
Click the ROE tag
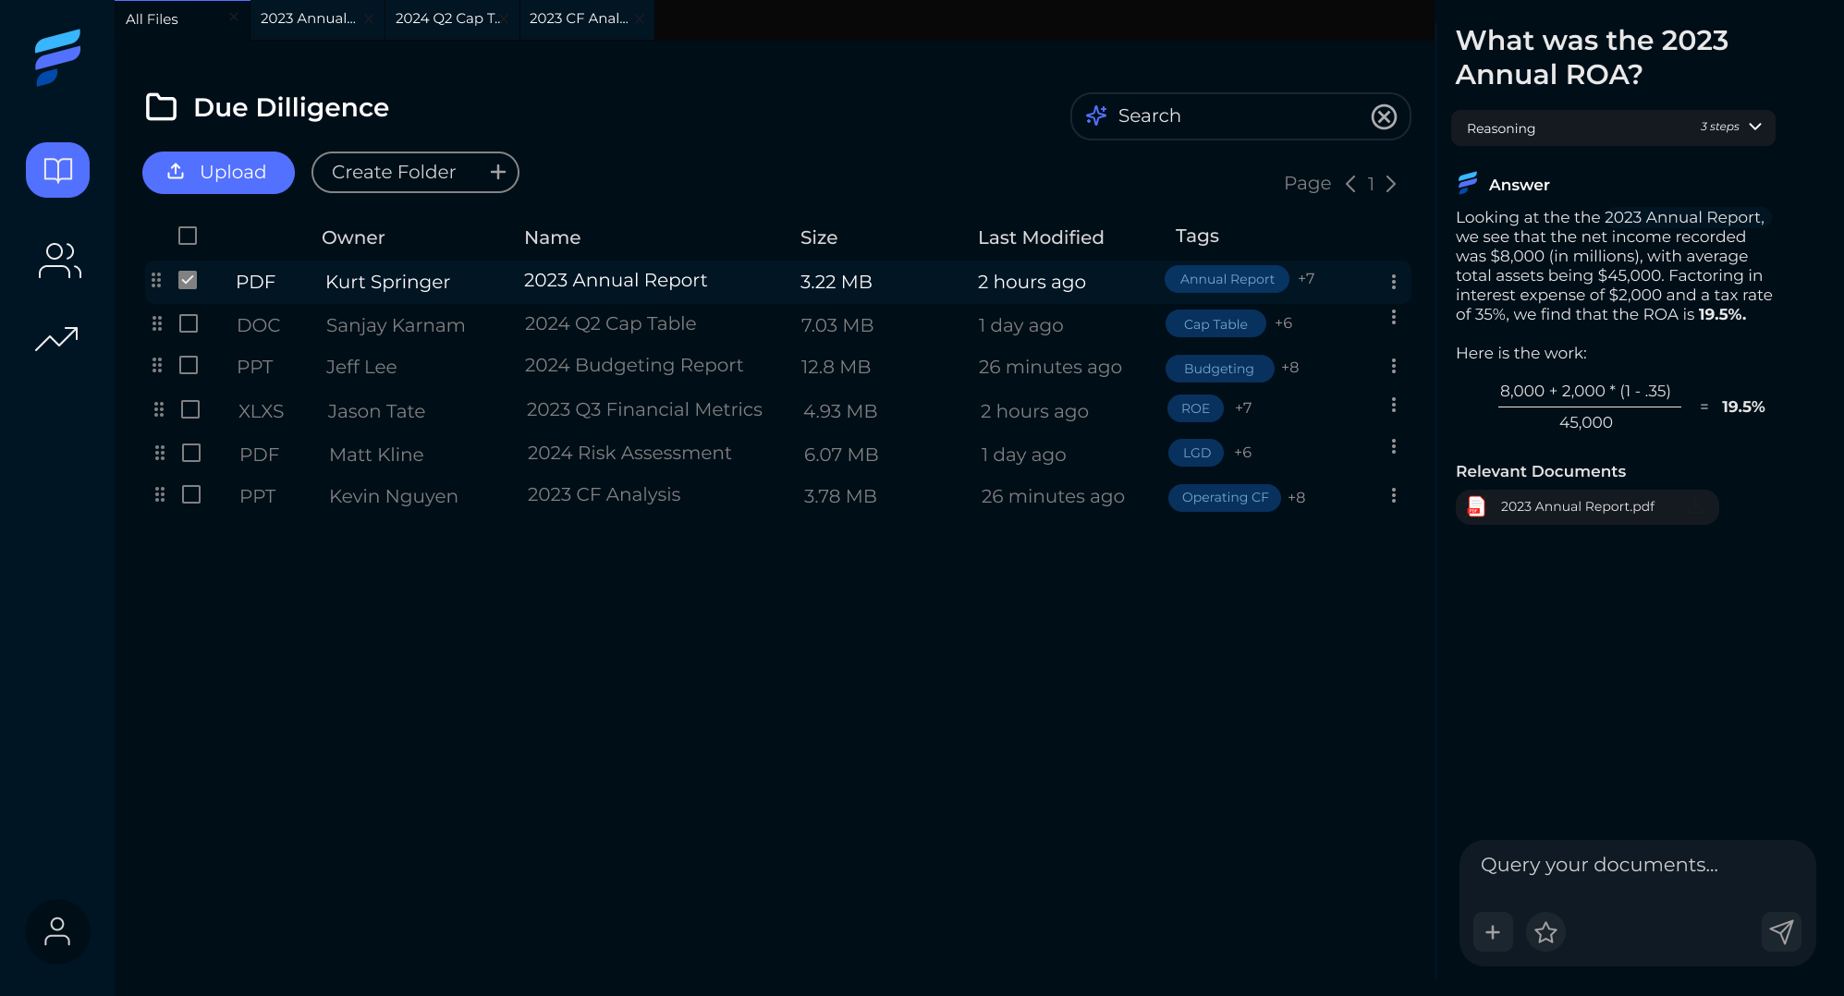pos(1195,408)
